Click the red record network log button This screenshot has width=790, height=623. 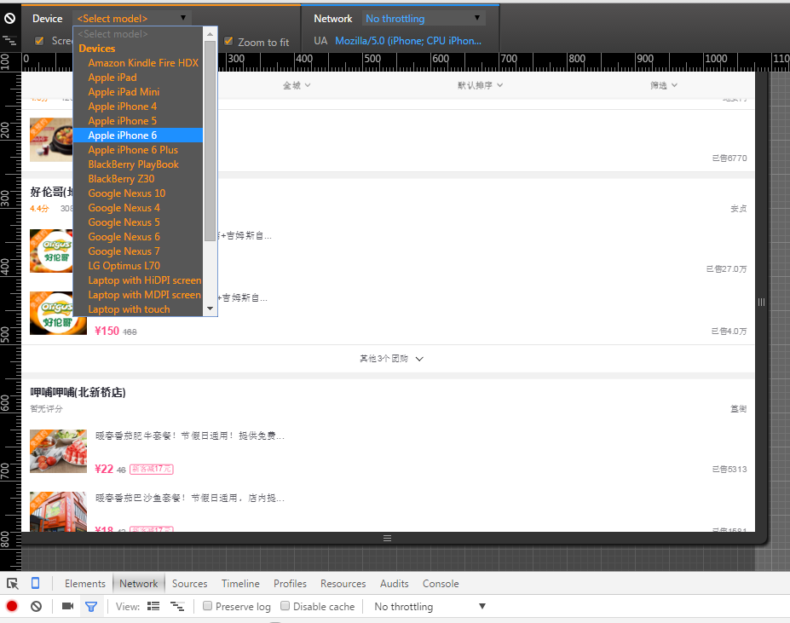[12, 606]
